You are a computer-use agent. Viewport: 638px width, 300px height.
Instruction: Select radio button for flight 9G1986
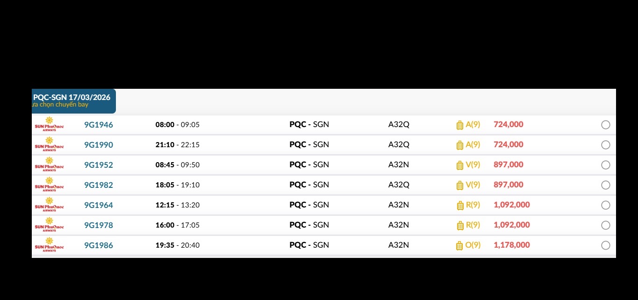[605, 245]
